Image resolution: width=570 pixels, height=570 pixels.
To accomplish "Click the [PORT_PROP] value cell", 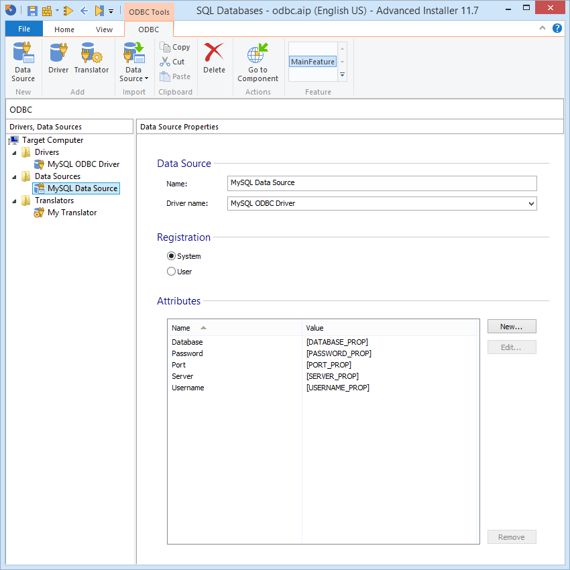I will pos(329,365).
